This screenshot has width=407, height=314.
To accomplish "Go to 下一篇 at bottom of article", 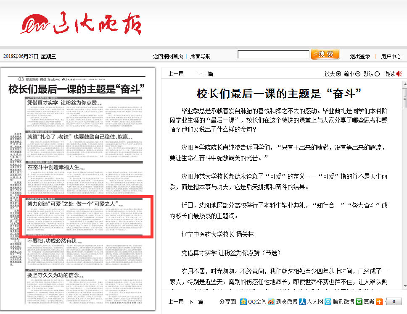I will click(x=196, y=301).
